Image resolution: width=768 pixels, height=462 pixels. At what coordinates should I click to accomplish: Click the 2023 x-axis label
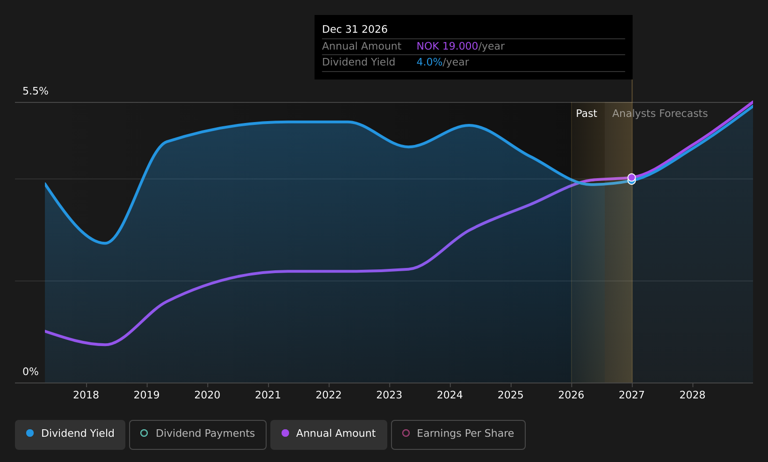pyautogui.click(x=389, y=395)
